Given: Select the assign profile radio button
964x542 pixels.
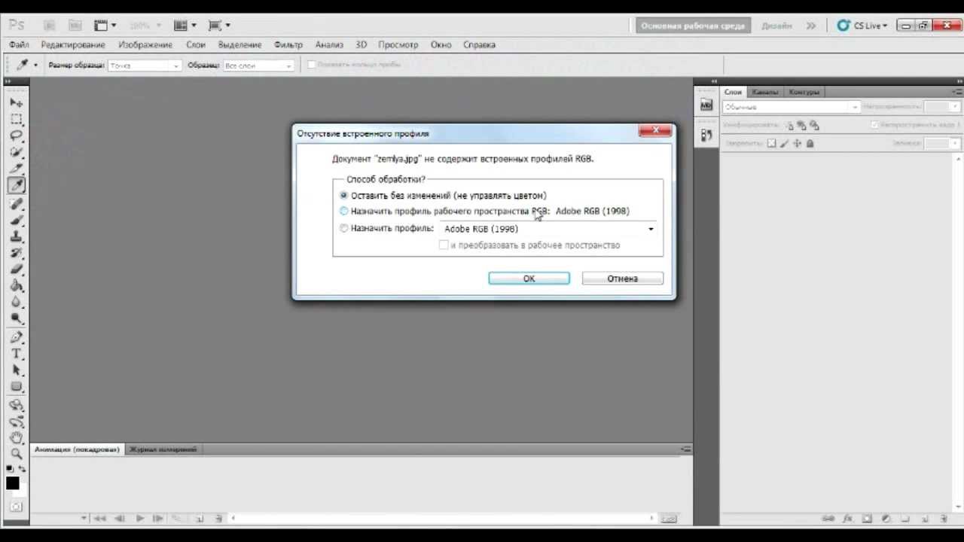Looking at the screenshot, I should 344,228.
